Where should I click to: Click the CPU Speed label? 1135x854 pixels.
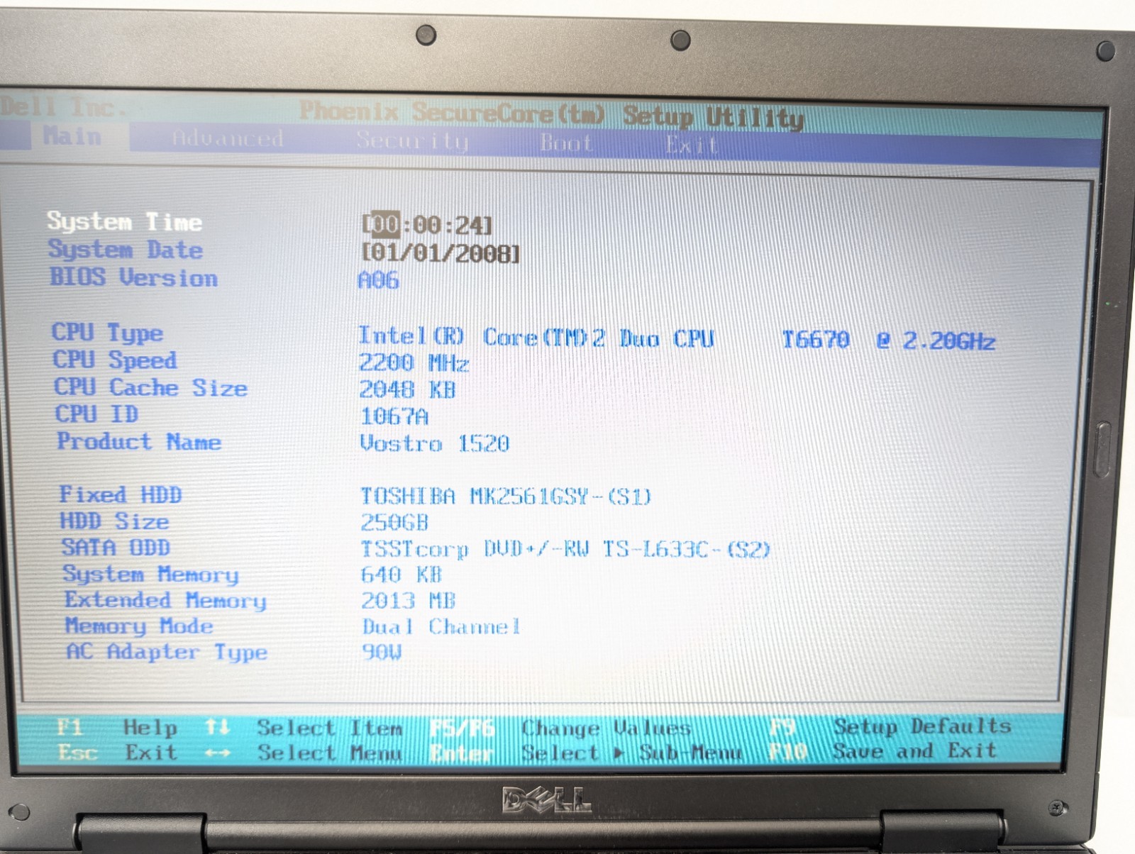[115, 360]
